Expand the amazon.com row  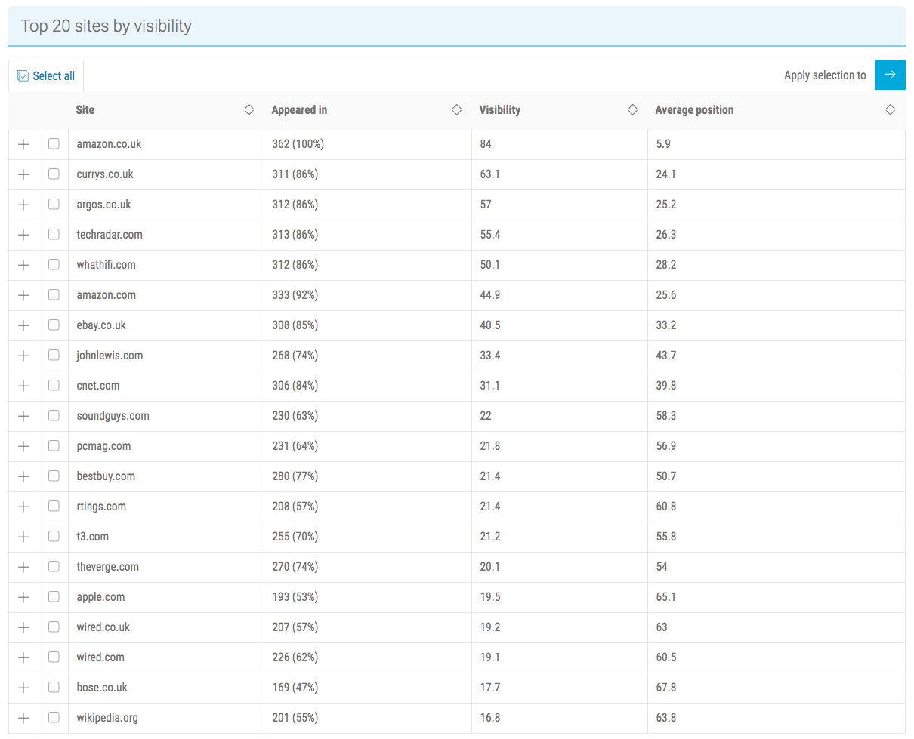click(23, 295)
